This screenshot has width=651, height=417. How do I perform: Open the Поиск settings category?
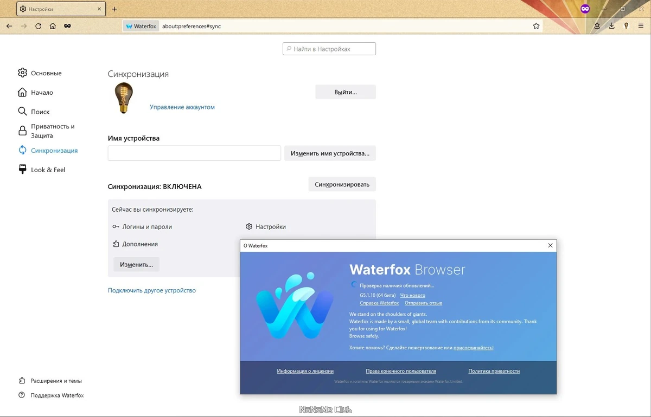pyautogui.click(x=34, y=112)
